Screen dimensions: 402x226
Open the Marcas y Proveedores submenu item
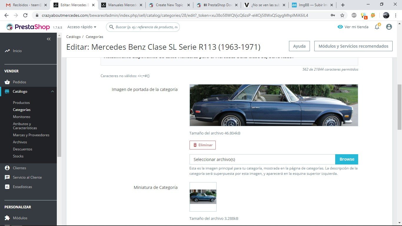31,135
